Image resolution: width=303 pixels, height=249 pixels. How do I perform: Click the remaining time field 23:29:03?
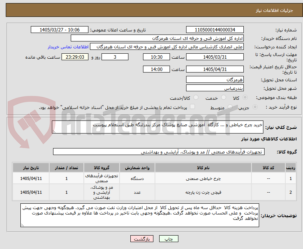(75, 57)
